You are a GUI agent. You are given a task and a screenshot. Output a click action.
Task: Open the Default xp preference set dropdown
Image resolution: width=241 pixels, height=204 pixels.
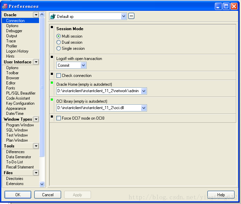click(x=124, y=16)
